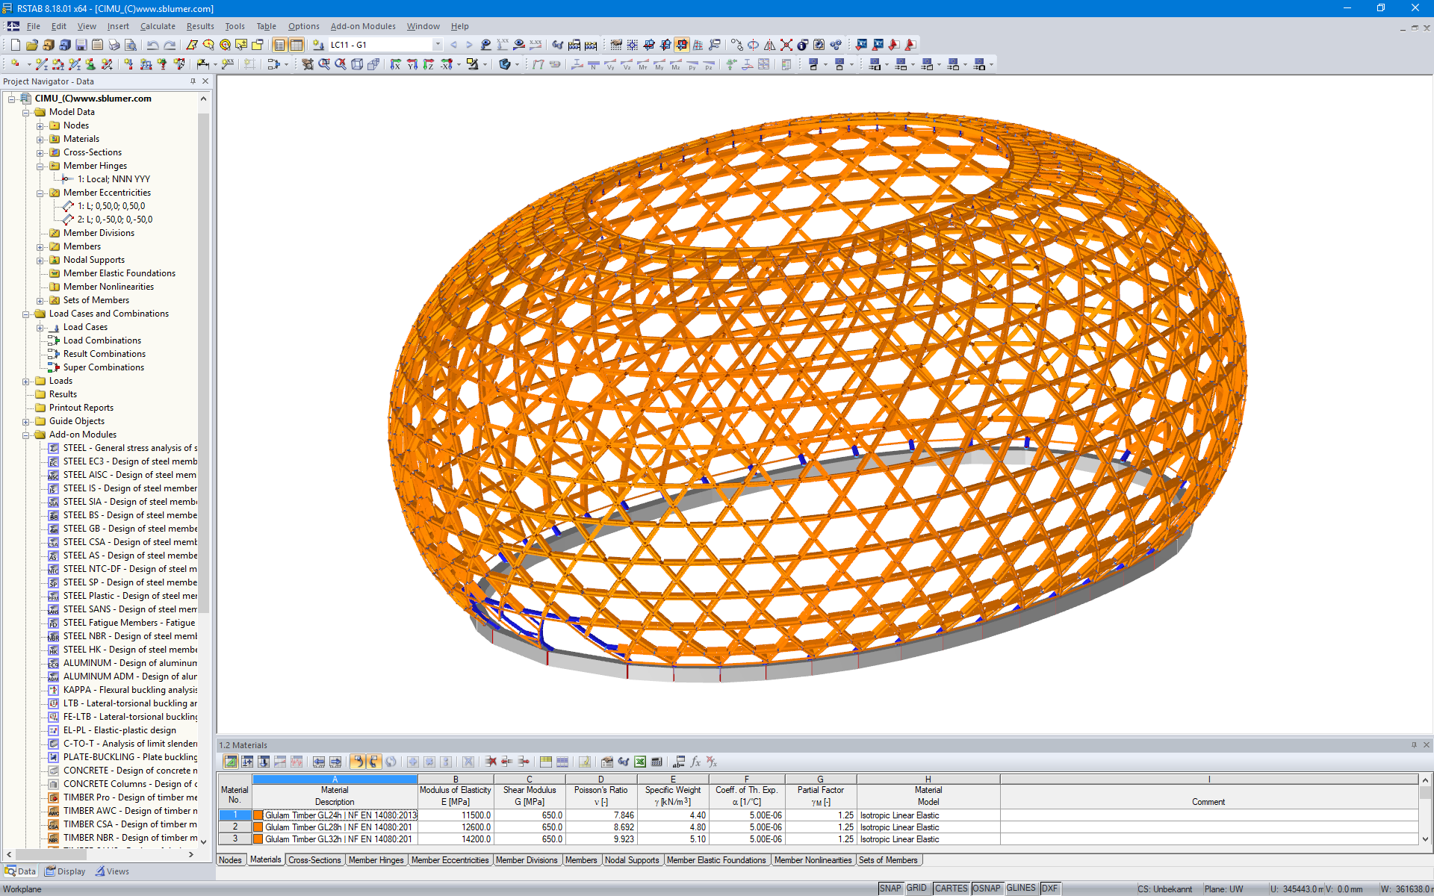
Task: Switch to the Cross-Sections table tab
Action: pyautogui.click(x=314, y=860)
